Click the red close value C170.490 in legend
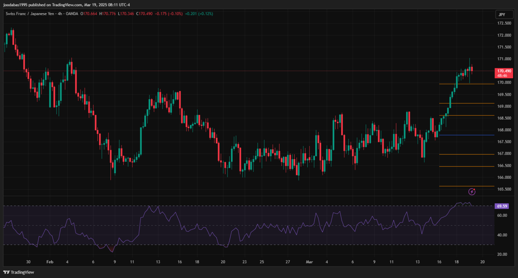The image size is (518, 278). [145, 14]
